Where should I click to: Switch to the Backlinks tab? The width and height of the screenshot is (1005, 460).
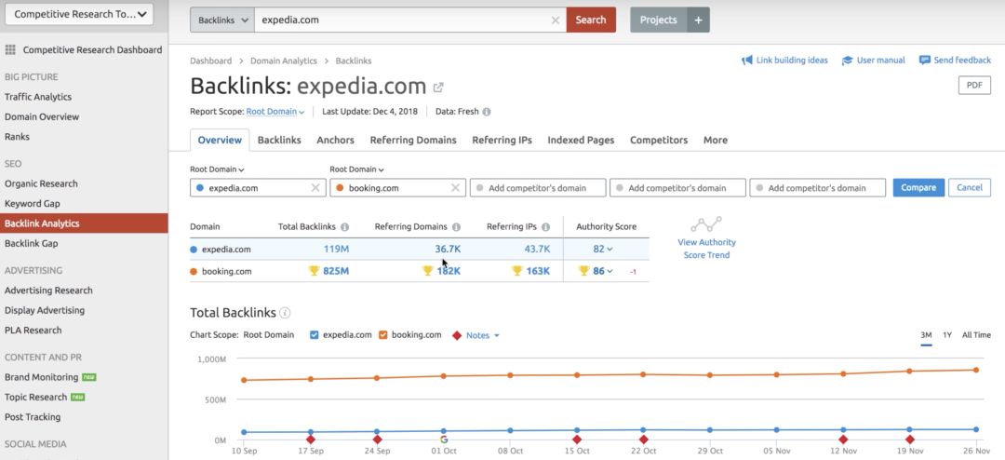click(x=279, y=140)
